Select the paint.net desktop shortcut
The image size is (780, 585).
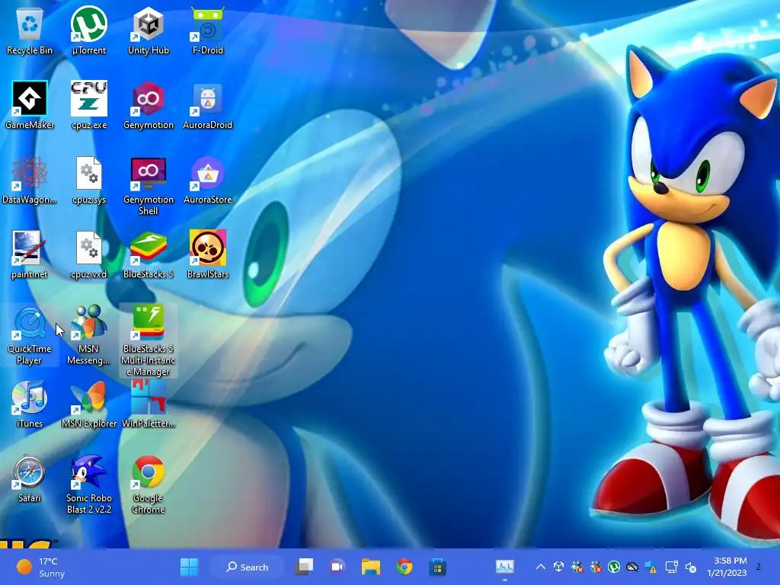click(x=30, y=254)
